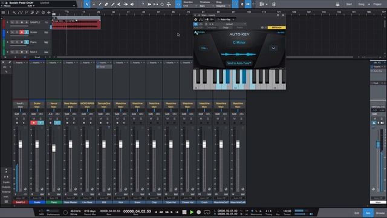387x218 pixels.
Task: Switch to the Song page
Action: [361, 4]
